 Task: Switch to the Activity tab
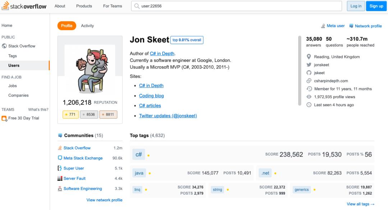[x=87, y=26]
